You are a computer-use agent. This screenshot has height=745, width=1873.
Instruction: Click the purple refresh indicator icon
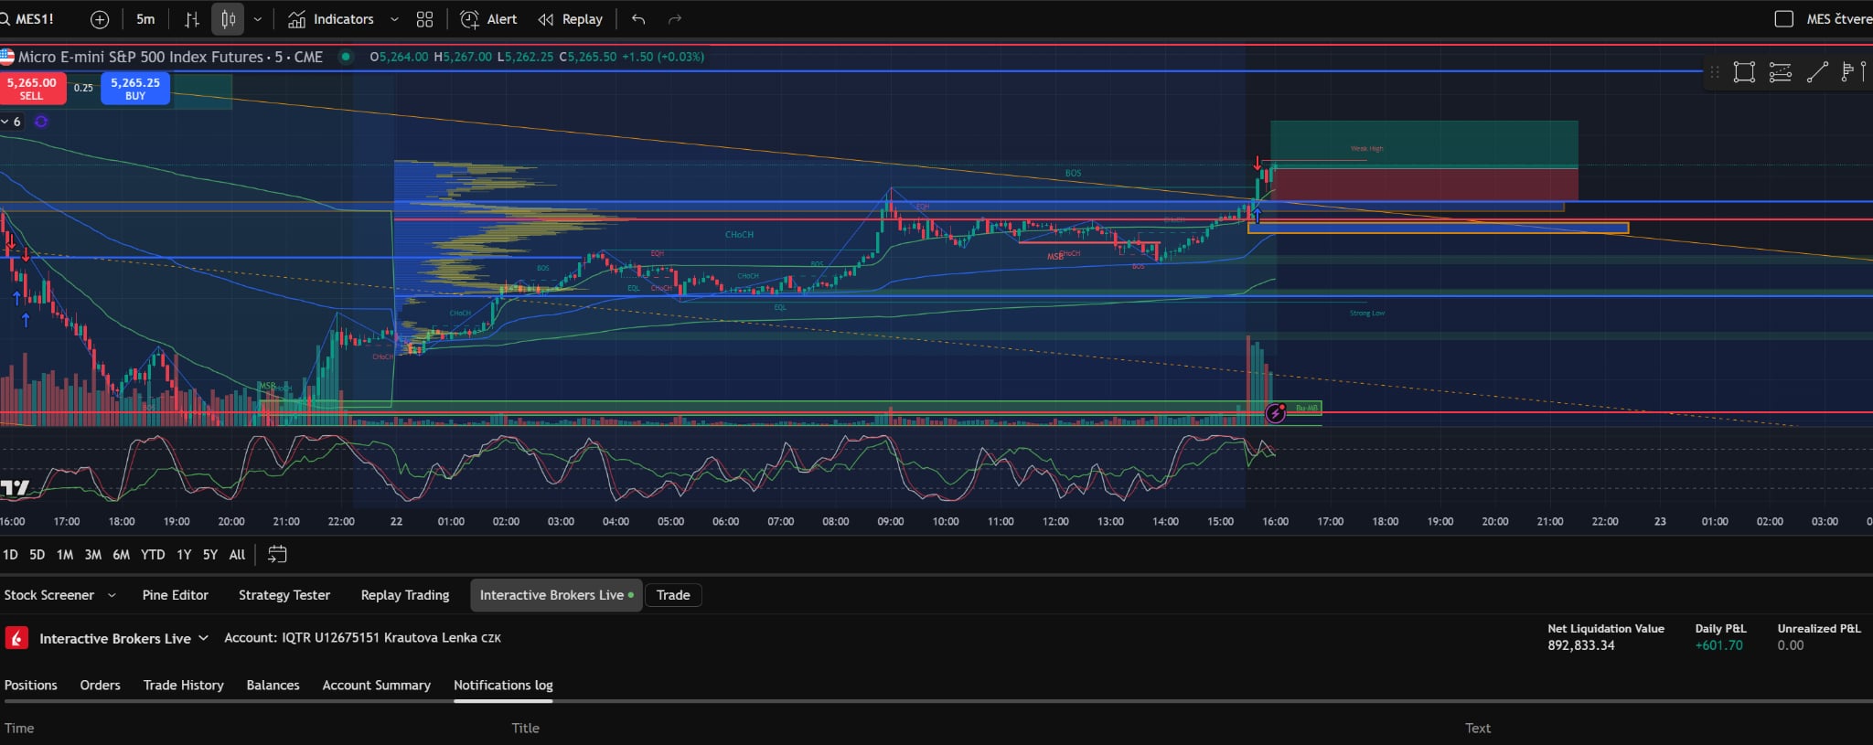[41, 122]
